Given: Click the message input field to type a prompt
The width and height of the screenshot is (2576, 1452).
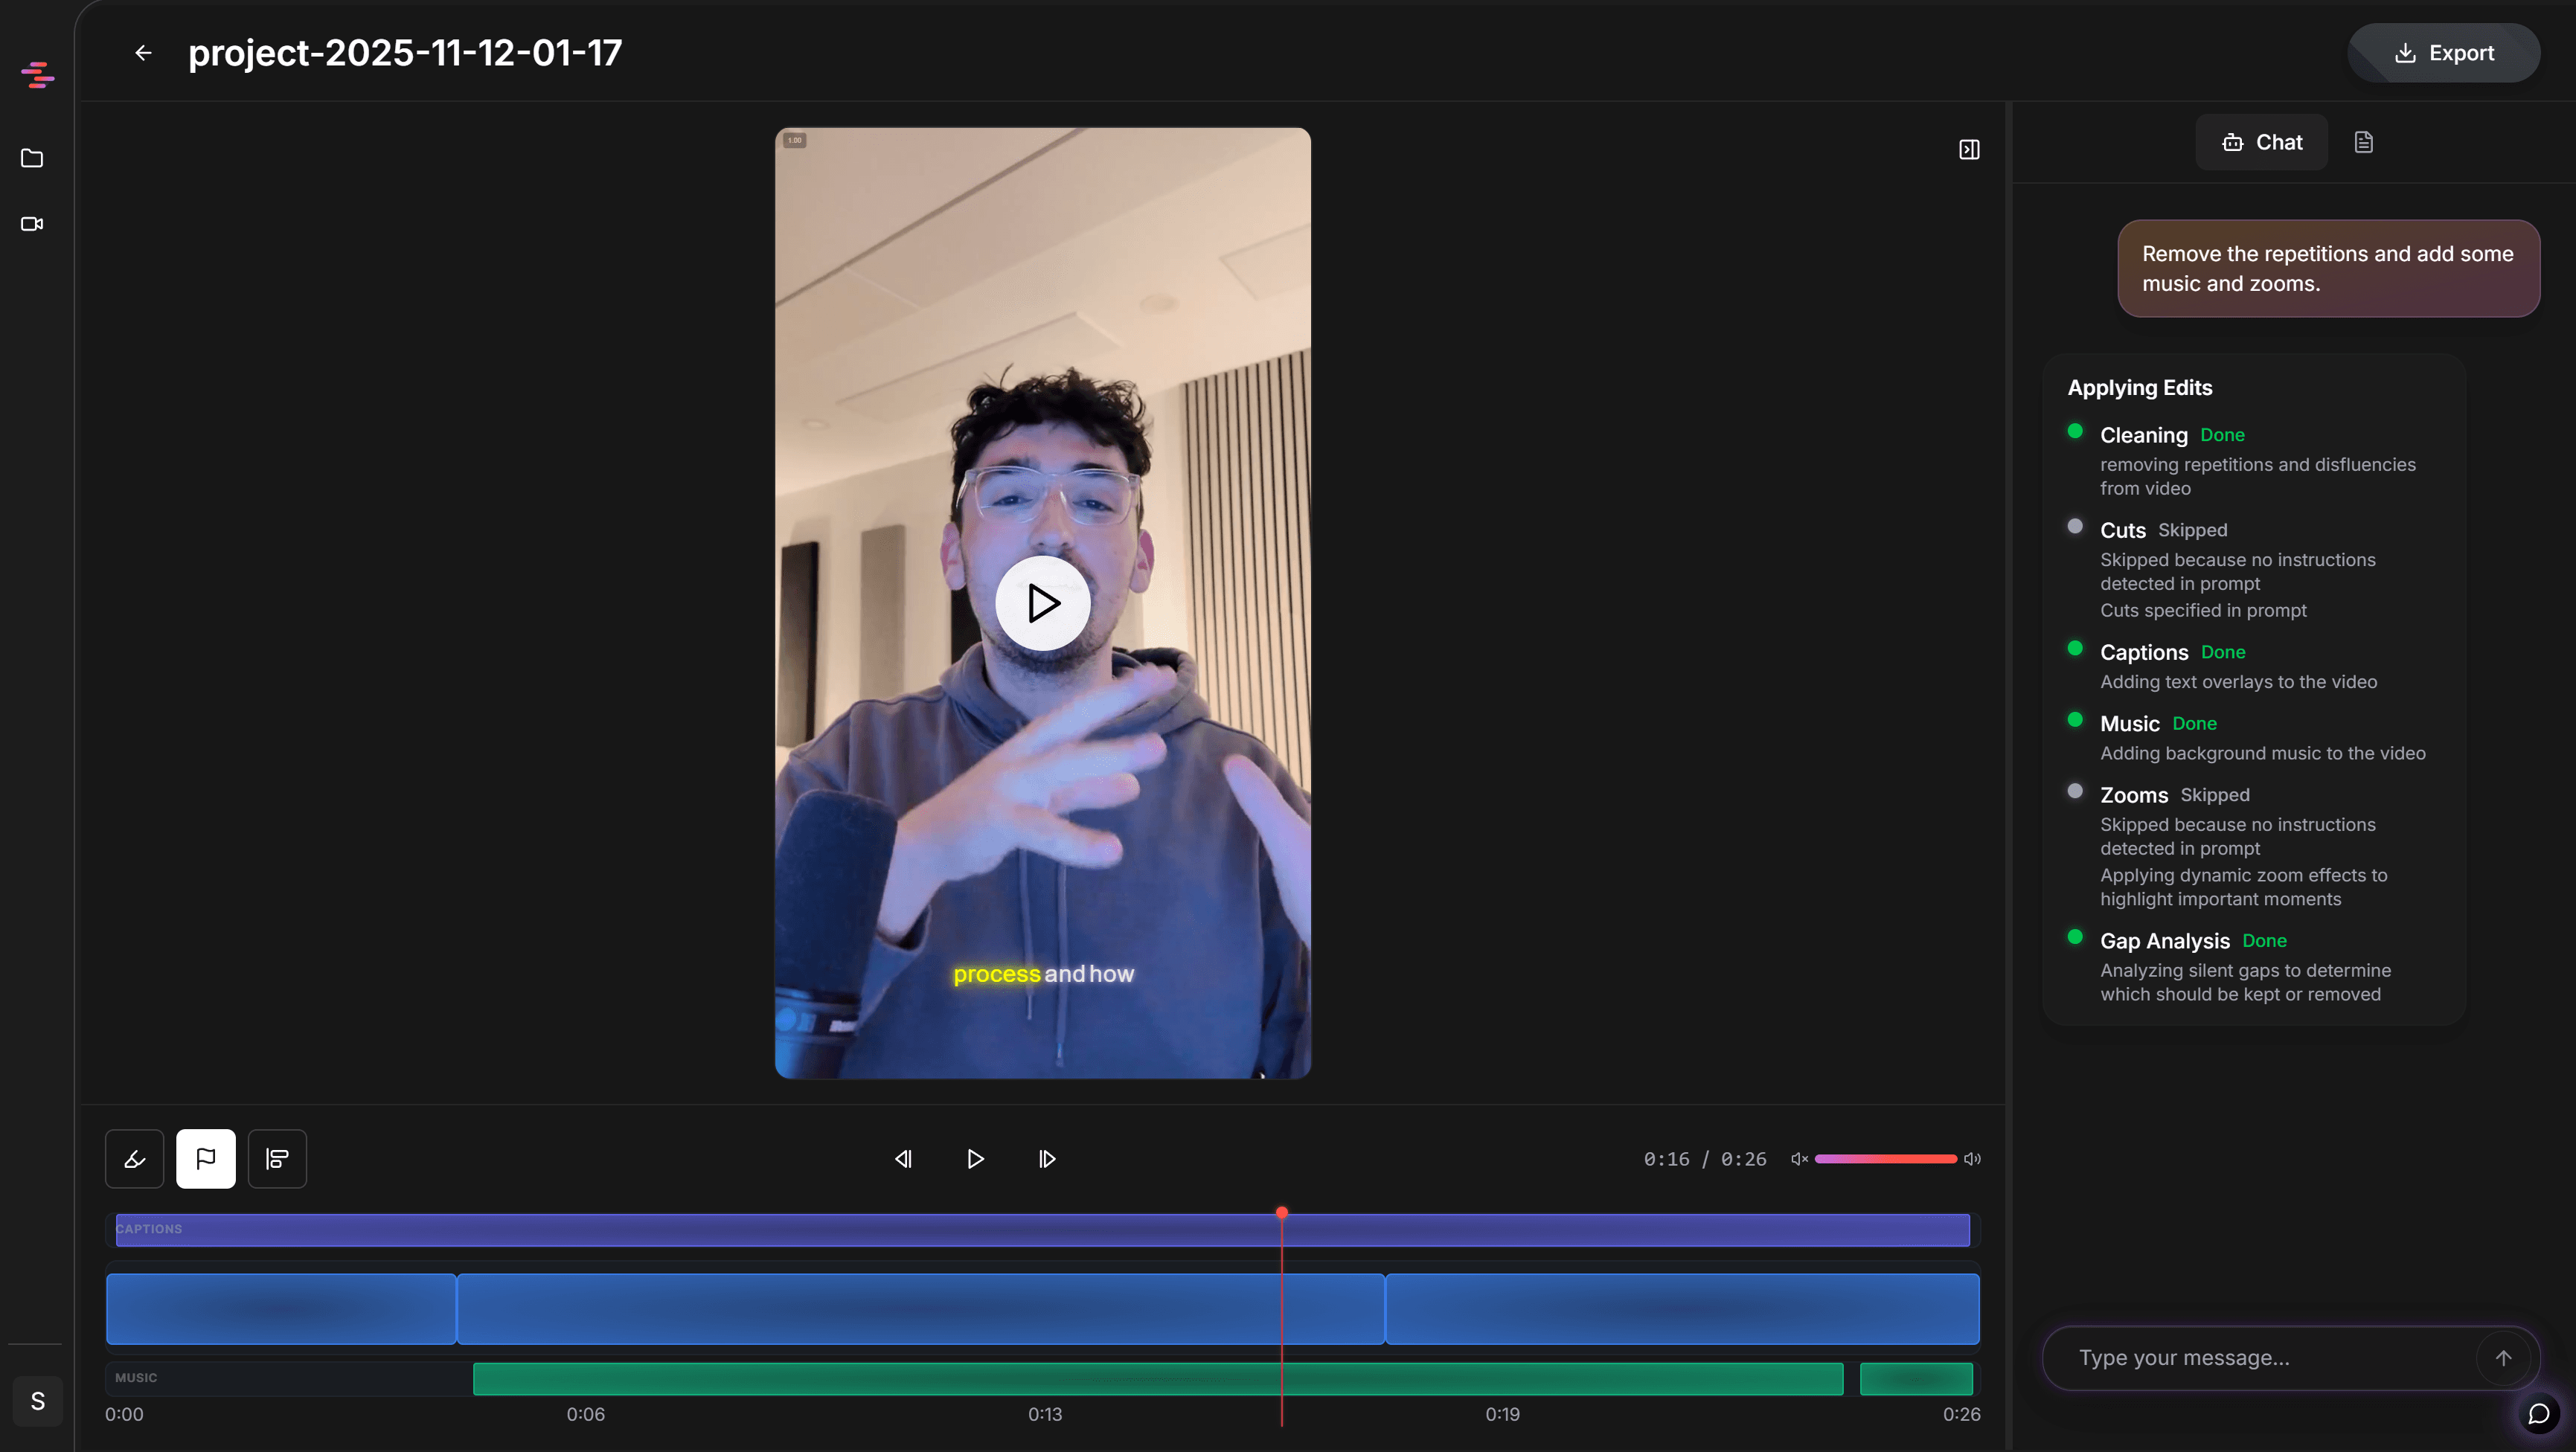Looking at the screenshot, I should coord(2250,1357).
